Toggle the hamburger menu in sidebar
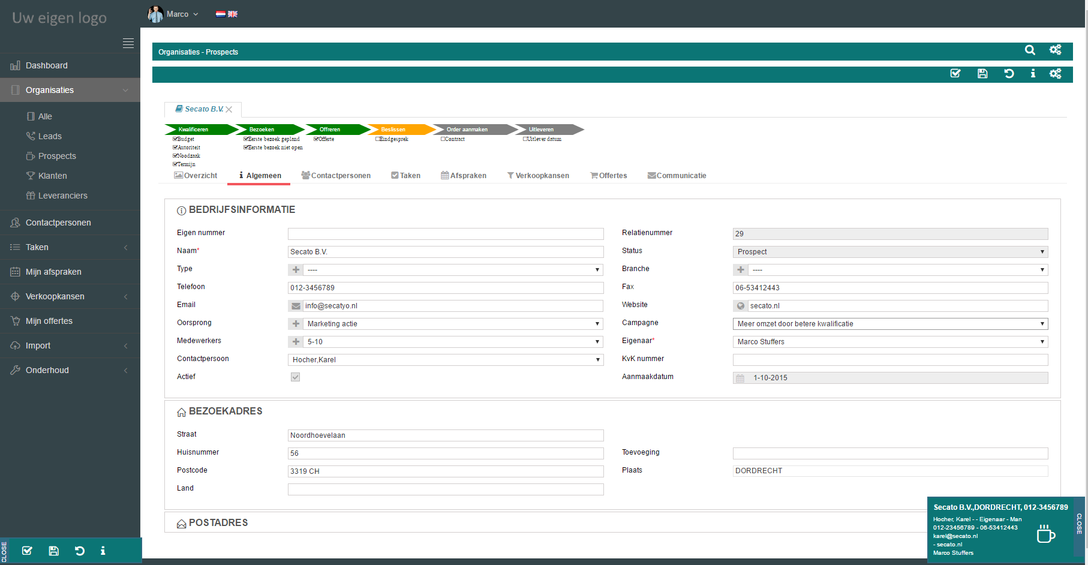The width and height of the screenshot is (1088, 565). tap(128, 43)
